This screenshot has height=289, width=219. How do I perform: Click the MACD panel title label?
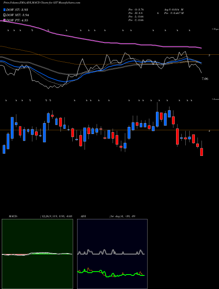click(13, 216)
